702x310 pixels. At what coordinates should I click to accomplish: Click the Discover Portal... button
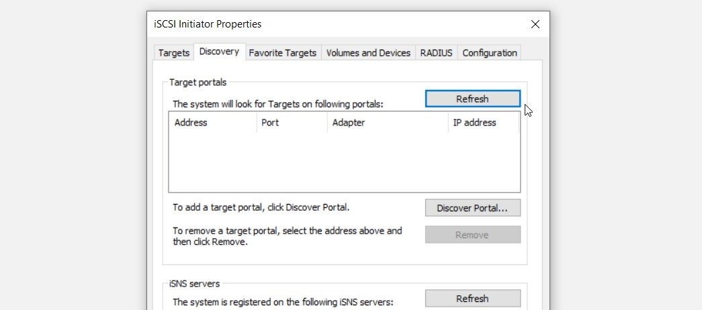click(472, 208)
